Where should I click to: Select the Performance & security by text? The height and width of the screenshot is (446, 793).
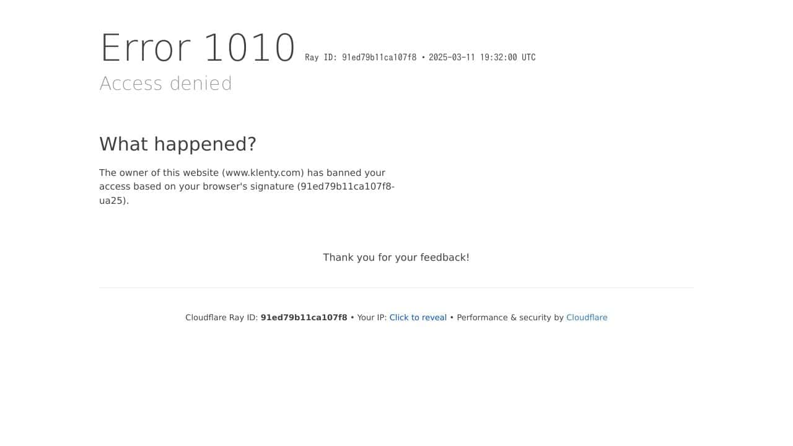pos(510,317)
